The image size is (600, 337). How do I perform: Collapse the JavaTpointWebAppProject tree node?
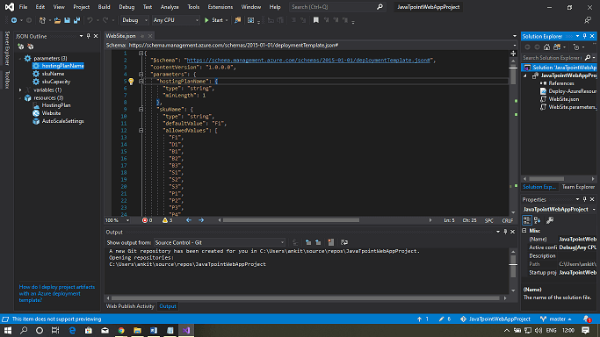[525, 75]
